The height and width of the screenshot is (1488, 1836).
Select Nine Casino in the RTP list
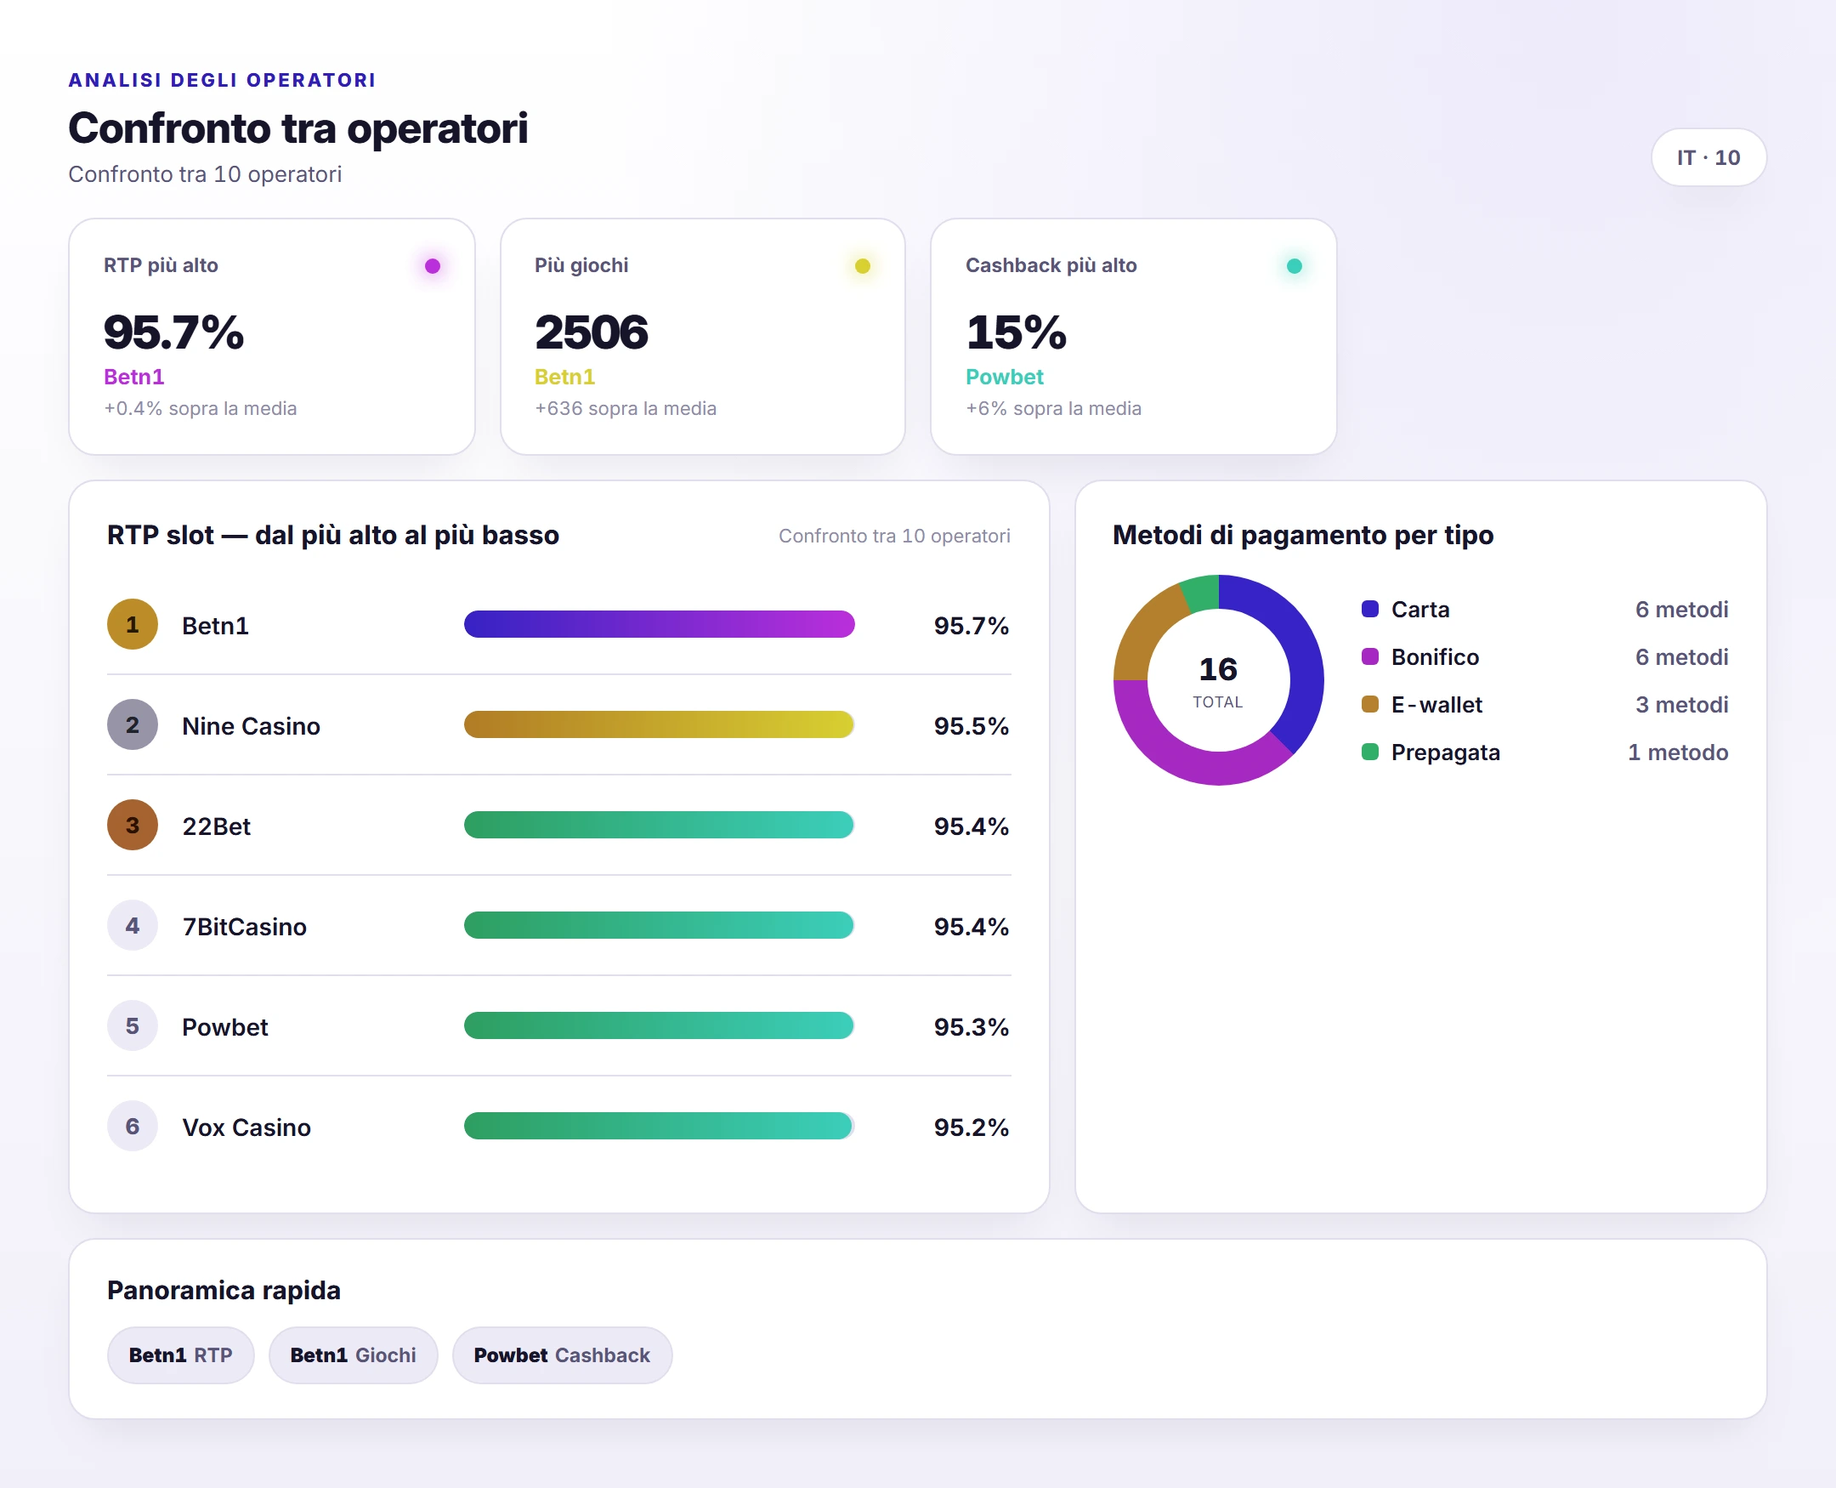[251, 726]
